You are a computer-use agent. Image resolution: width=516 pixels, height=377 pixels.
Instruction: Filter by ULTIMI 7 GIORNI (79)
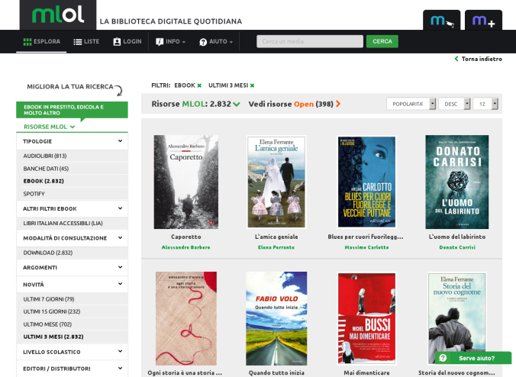[x=49, y=299]
